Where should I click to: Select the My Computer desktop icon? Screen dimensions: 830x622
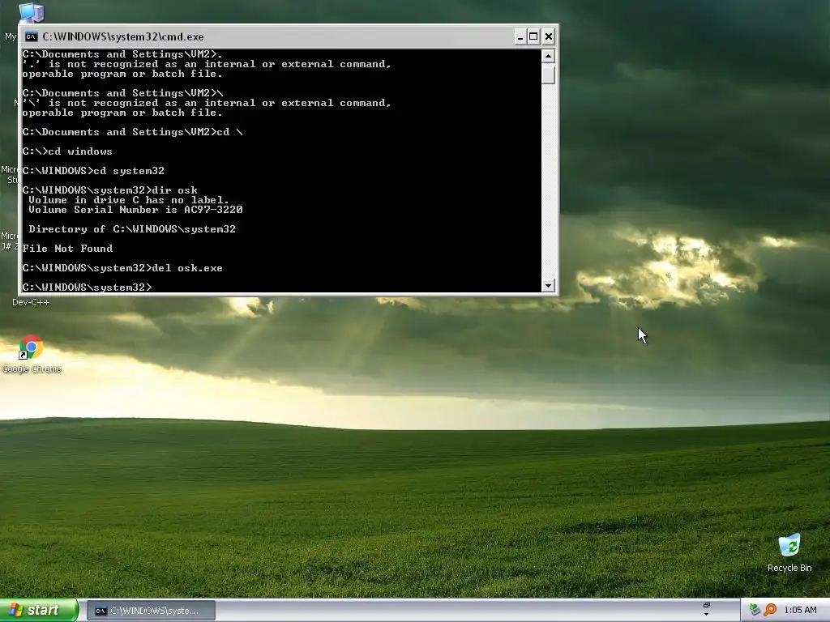(31, 13)
